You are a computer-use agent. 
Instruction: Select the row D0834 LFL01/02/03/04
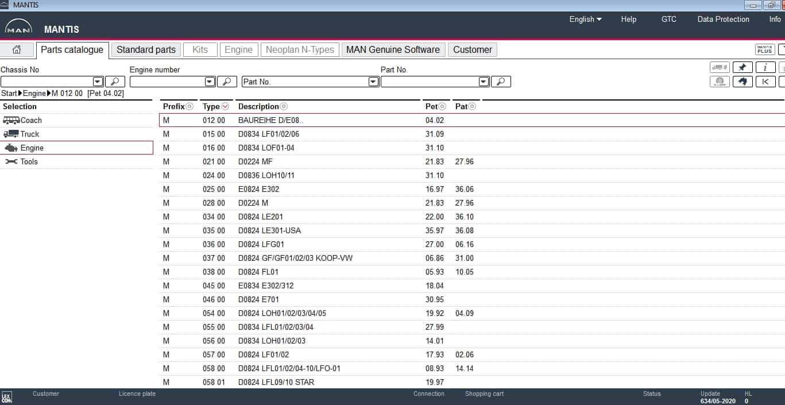coord(471,327)
